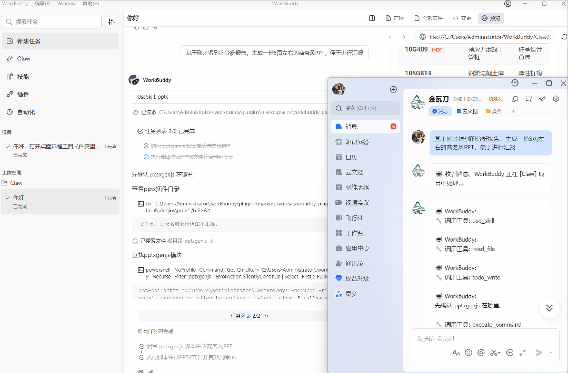Open text formatting Aa in chat input
568x373 pixels.
pyautogui.click(x=456, y=353)
